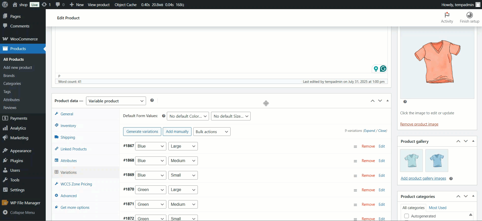Click the comments bubble icon in admin bar
This screenshot has height=221, width=482.
coord(58,5)
